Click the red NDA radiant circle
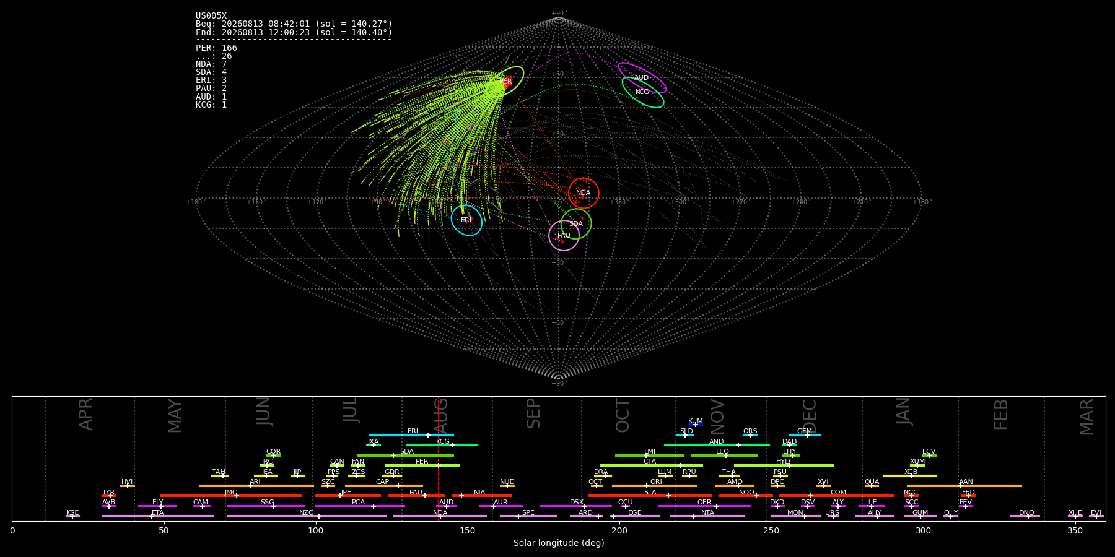The height and width of the screenshot is (557, 1115). (x=584, y=193)
